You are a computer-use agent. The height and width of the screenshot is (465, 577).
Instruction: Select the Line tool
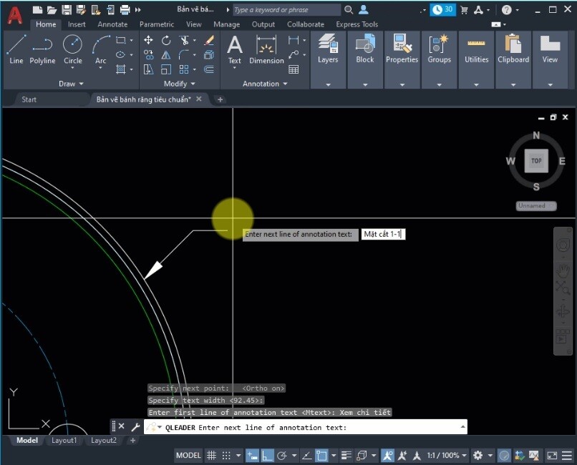point(16,52)
